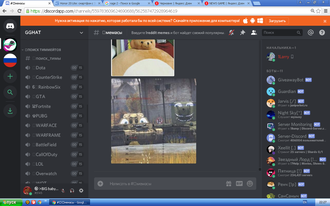Screen dimensions: 330x206
Task: Open the teddy bear image
Action: click(143, 58)
